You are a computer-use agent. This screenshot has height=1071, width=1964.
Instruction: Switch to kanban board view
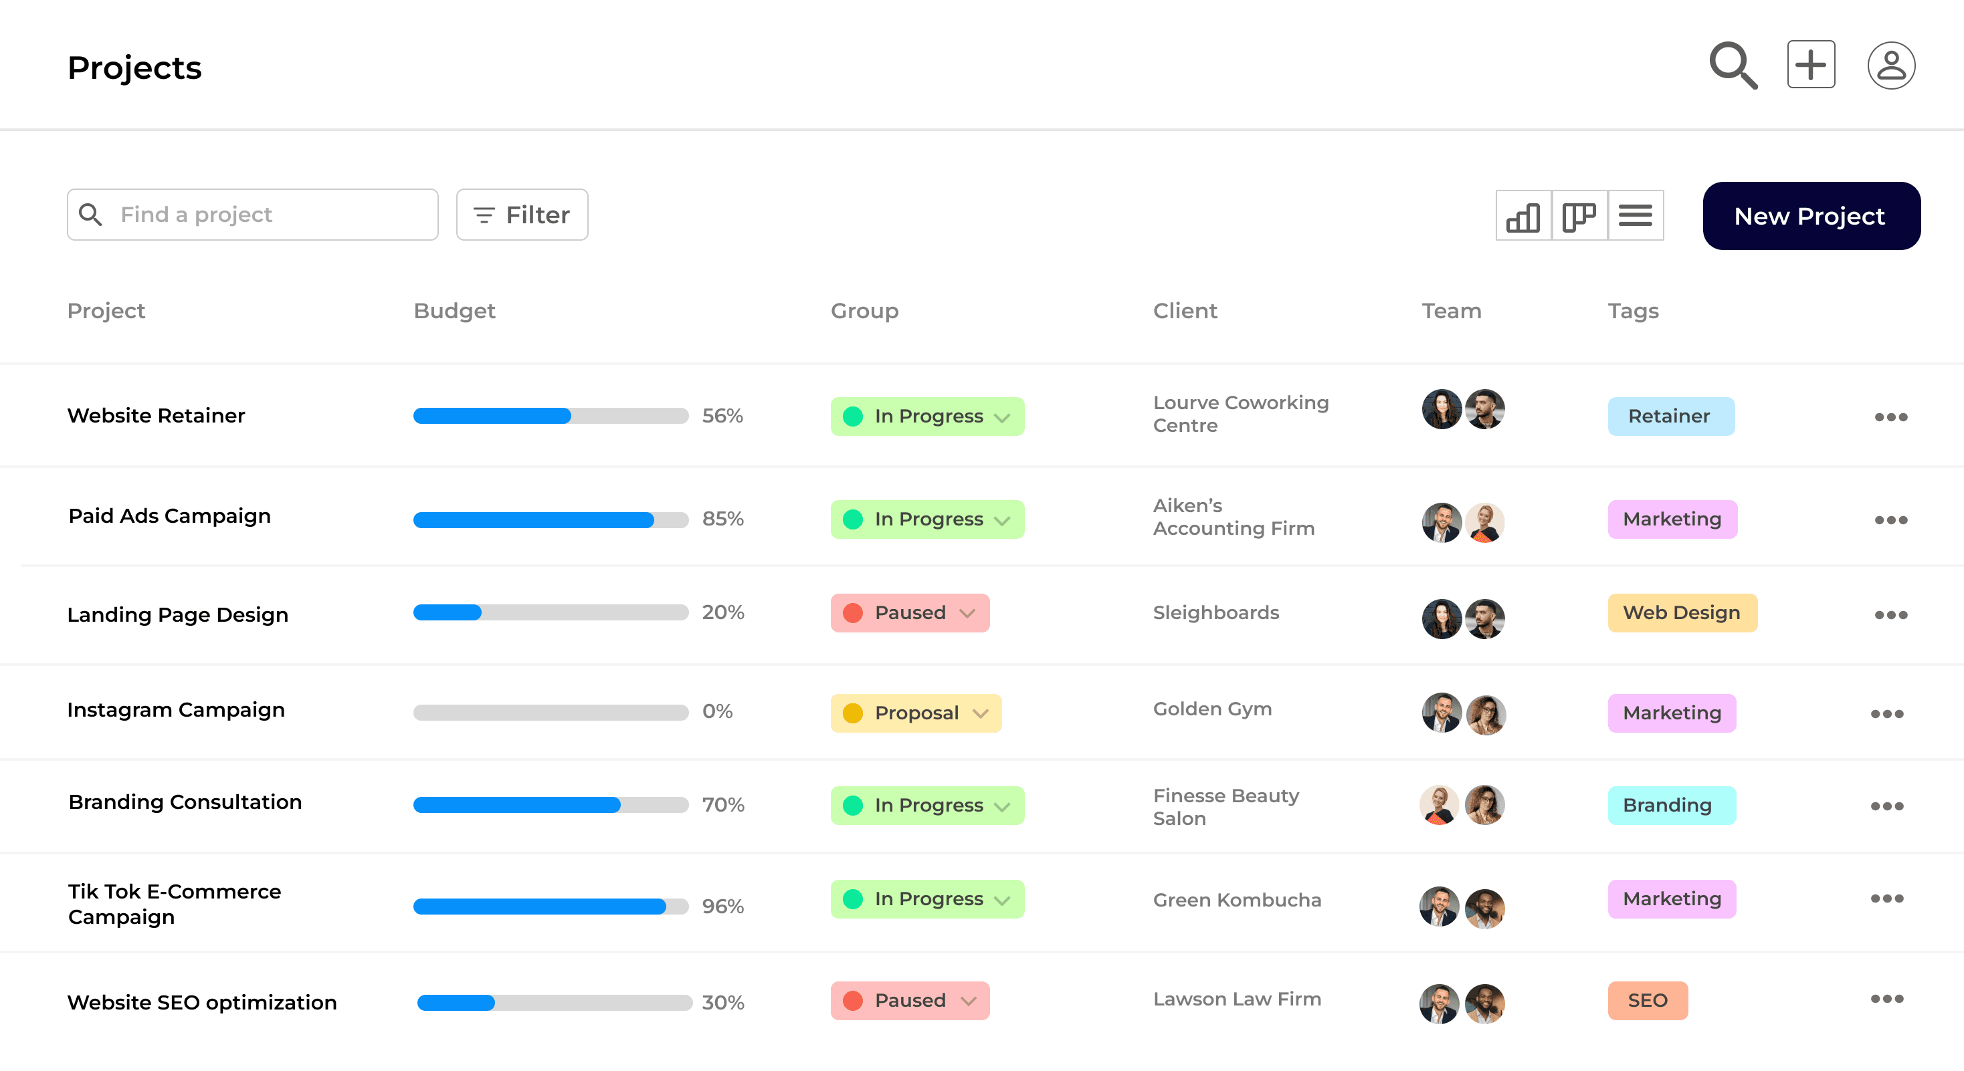point(1578,215)
